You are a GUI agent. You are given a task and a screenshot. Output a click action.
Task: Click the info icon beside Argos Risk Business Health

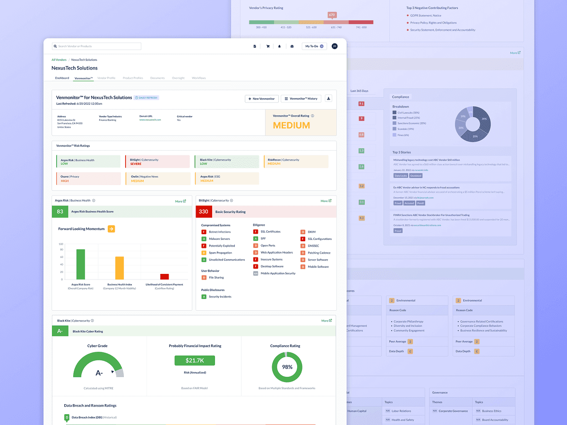(x=94, y=201)
